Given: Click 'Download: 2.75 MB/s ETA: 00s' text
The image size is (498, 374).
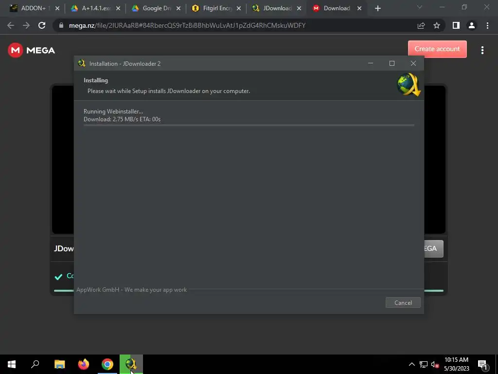Looking at the screenshot, I should click(122, 119).
